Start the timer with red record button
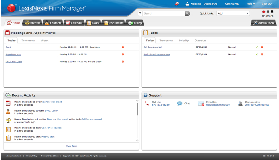Viewport: 279px width, 160px height. (264, 12)
